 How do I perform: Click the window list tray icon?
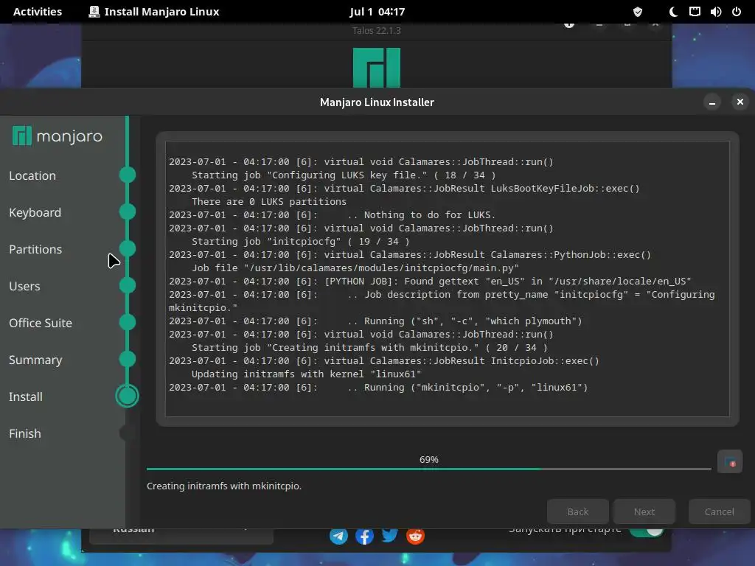point(695,12)
